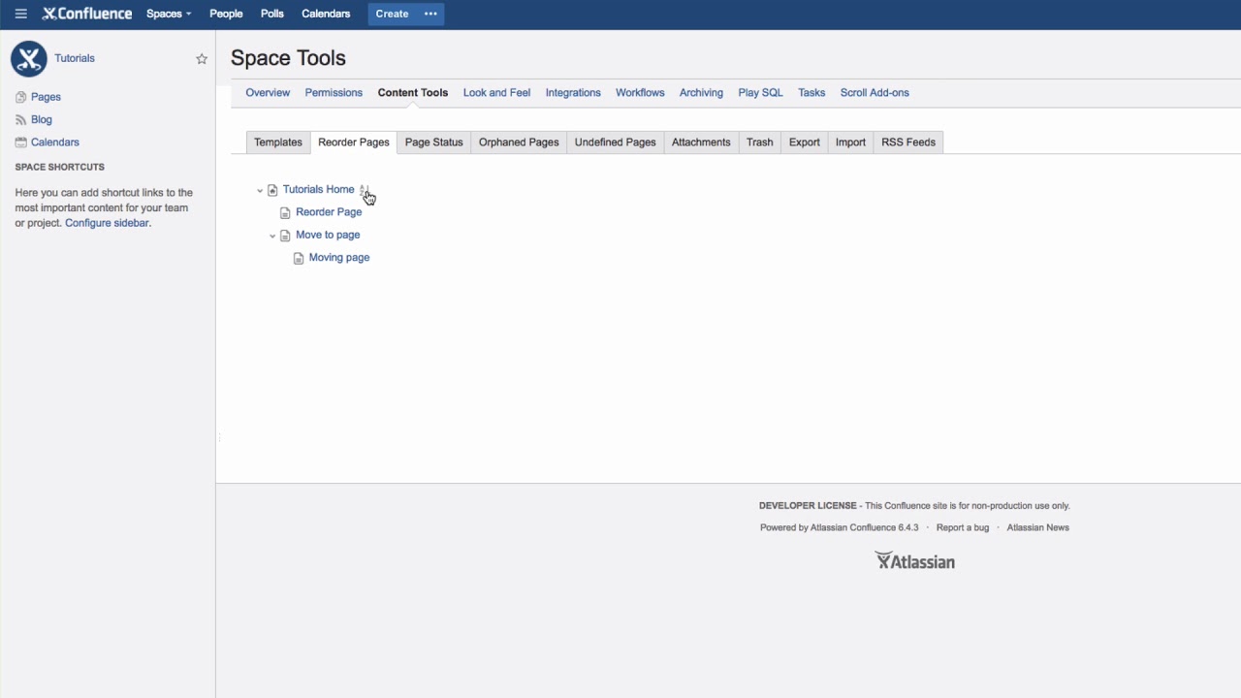1241x698 pixels.
Task: Open the Permissions tab
Action: tap(334, 92)
